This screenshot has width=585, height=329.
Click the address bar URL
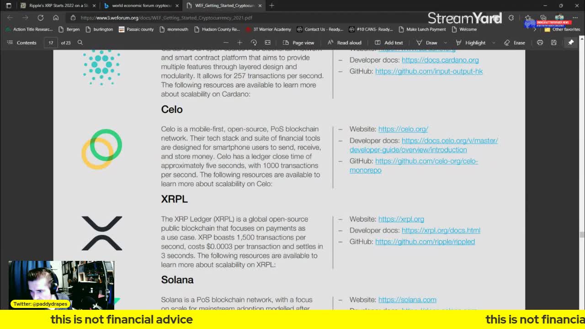pyautogui.click(x=166, y=17)
